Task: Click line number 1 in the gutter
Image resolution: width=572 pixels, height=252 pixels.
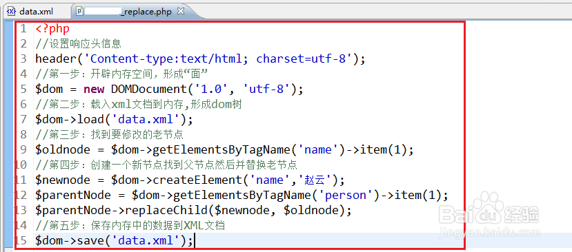Action: click(23, 28)
